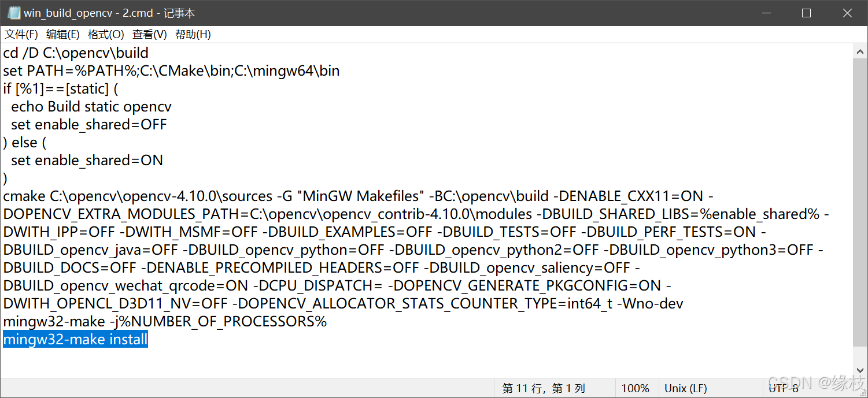
Task: Open the 帮助(H) menu
Action: pos(192,34)
